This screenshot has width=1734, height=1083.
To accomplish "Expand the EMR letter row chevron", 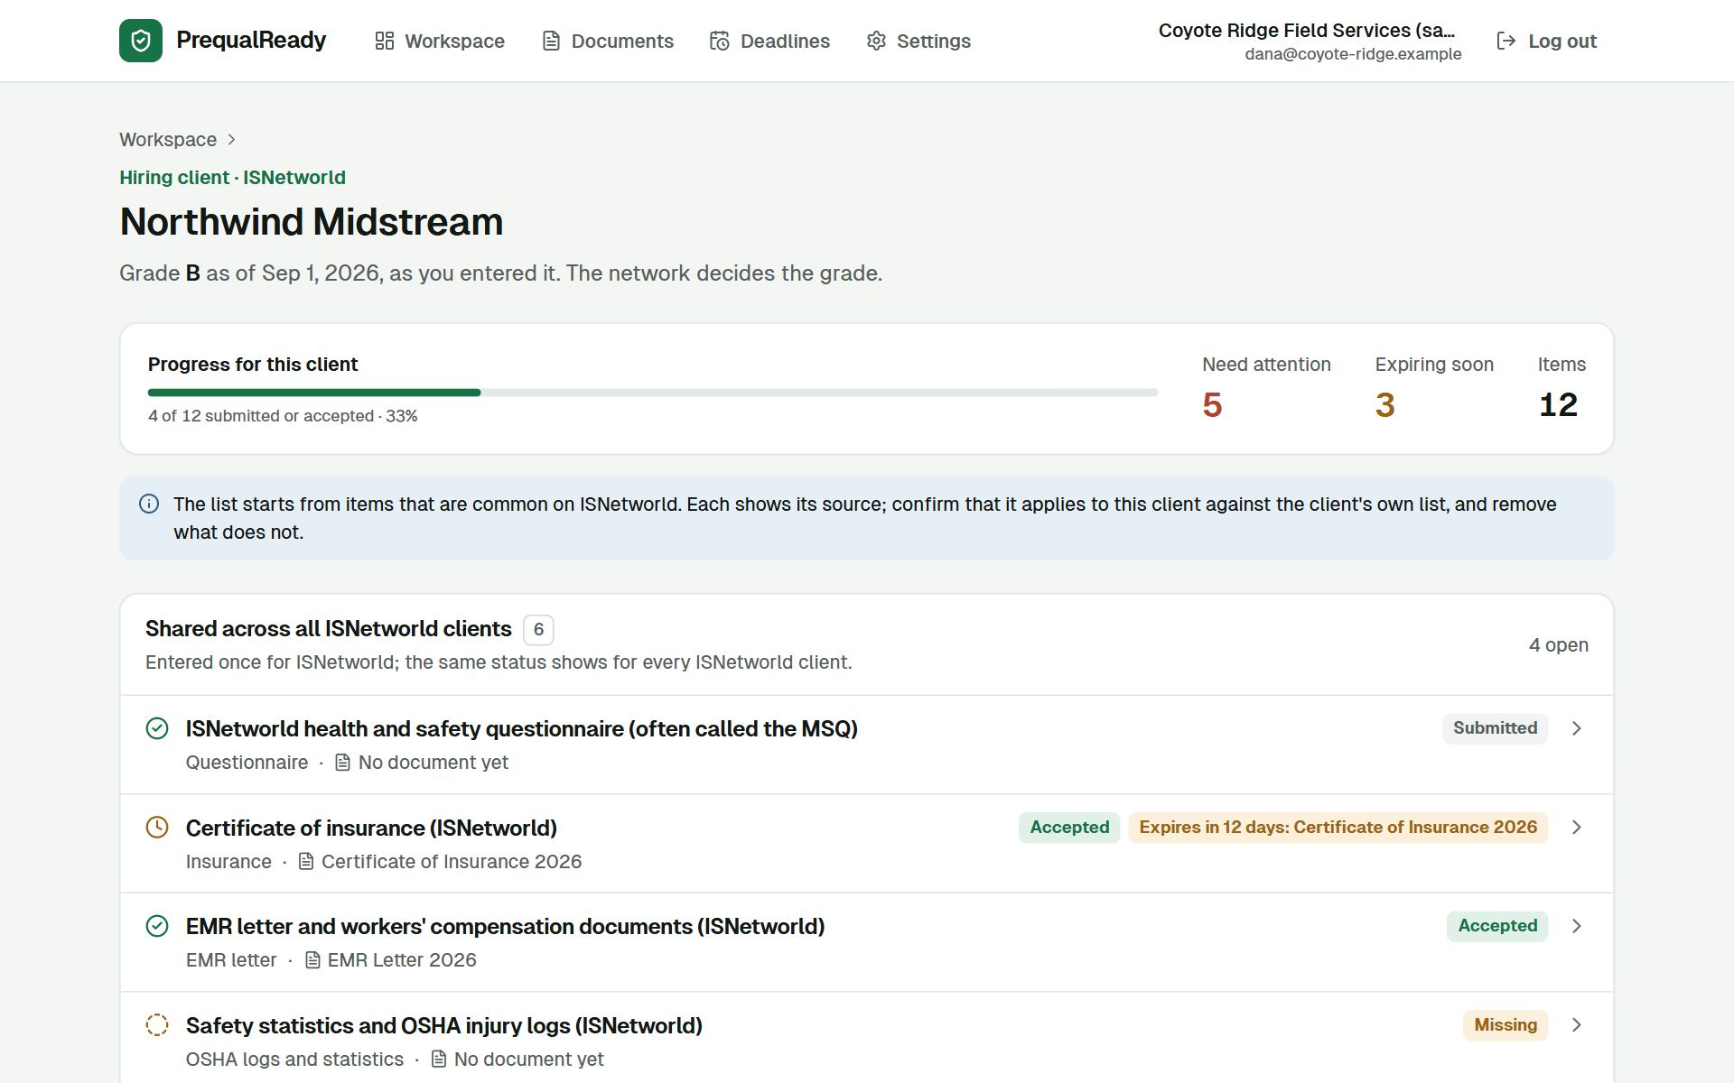I will [x=1577, y=926].
